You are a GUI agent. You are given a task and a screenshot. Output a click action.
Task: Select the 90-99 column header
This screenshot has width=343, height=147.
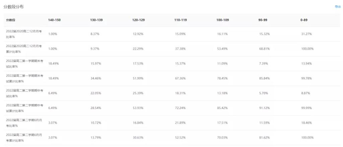[x=263, y=20]
